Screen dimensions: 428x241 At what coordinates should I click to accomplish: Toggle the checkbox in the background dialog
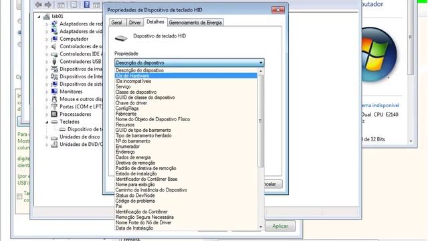[x=19, y=196]
